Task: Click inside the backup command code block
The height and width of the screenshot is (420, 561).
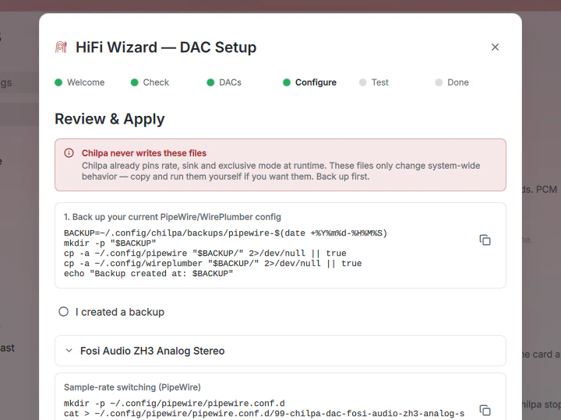Action: [265, 254]
